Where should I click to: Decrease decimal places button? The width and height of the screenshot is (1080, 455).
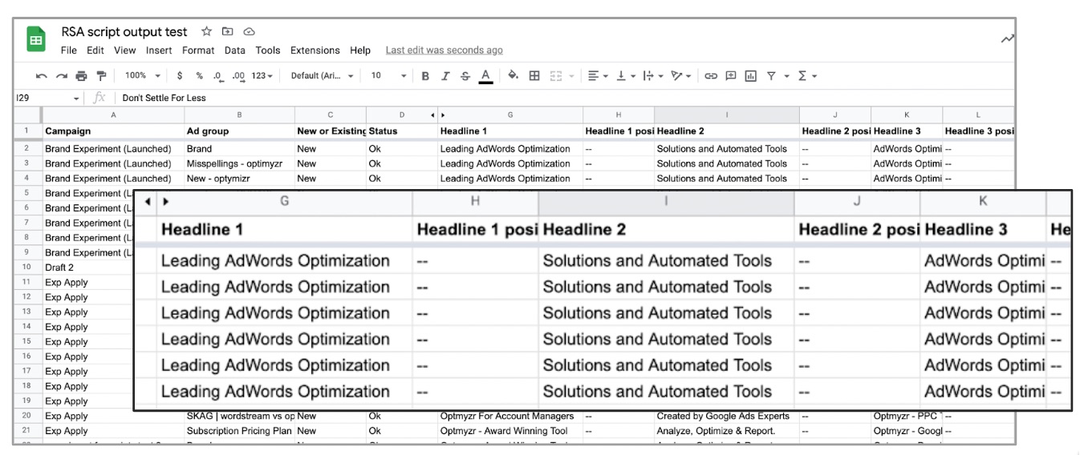(217, 76)
